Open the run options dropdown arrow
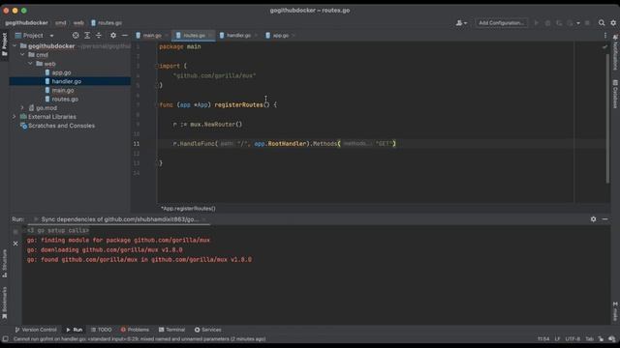This screenshot has width=620, height=348. 578,23
